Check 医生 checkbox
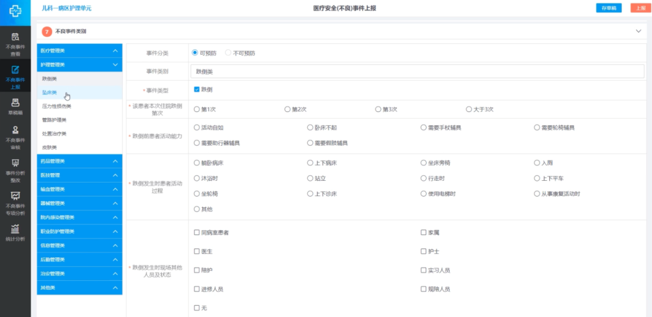Image resolution: width=652 pixels, height=317 pixels. point(197,251)
